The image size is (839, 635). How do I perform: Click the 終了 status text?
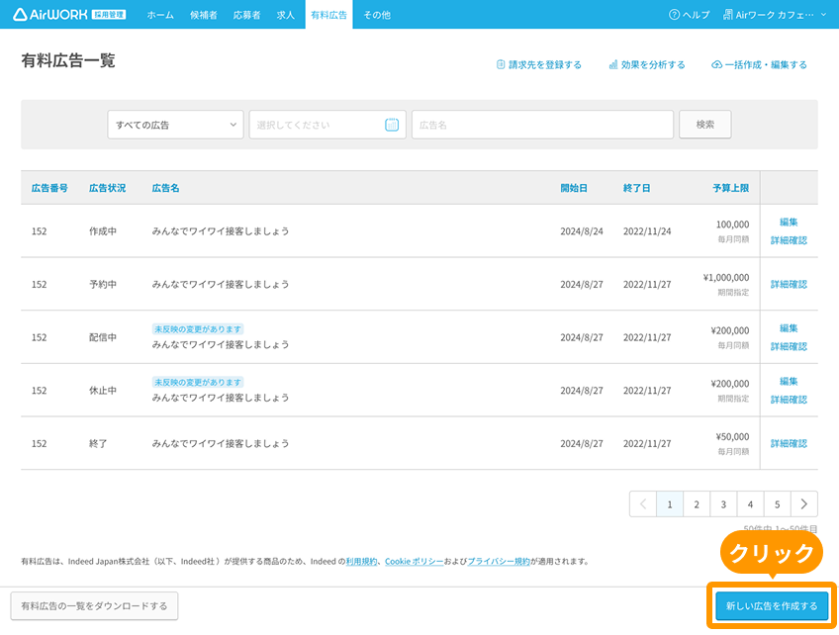98,443
